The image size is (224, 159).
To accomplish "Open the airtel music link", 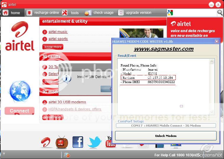I will [x=58, y=32].
